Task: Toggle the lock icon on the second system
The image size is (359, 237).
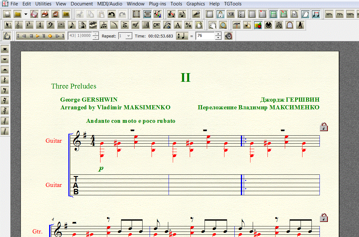Action: pos(324,217)
